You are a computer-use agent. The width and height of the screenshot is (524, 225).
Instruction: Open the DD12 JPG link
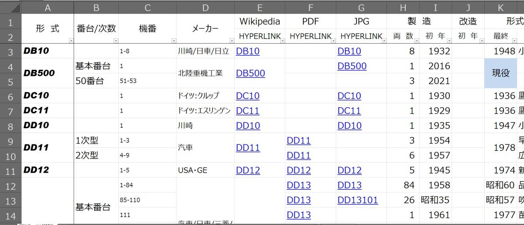[349, 170]
